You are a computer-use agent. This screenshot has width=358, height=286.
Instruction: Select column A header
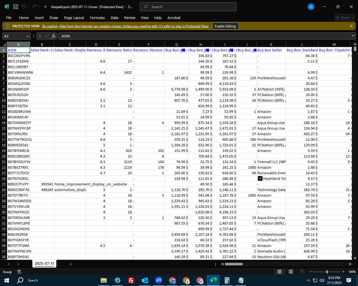point(18,44)
